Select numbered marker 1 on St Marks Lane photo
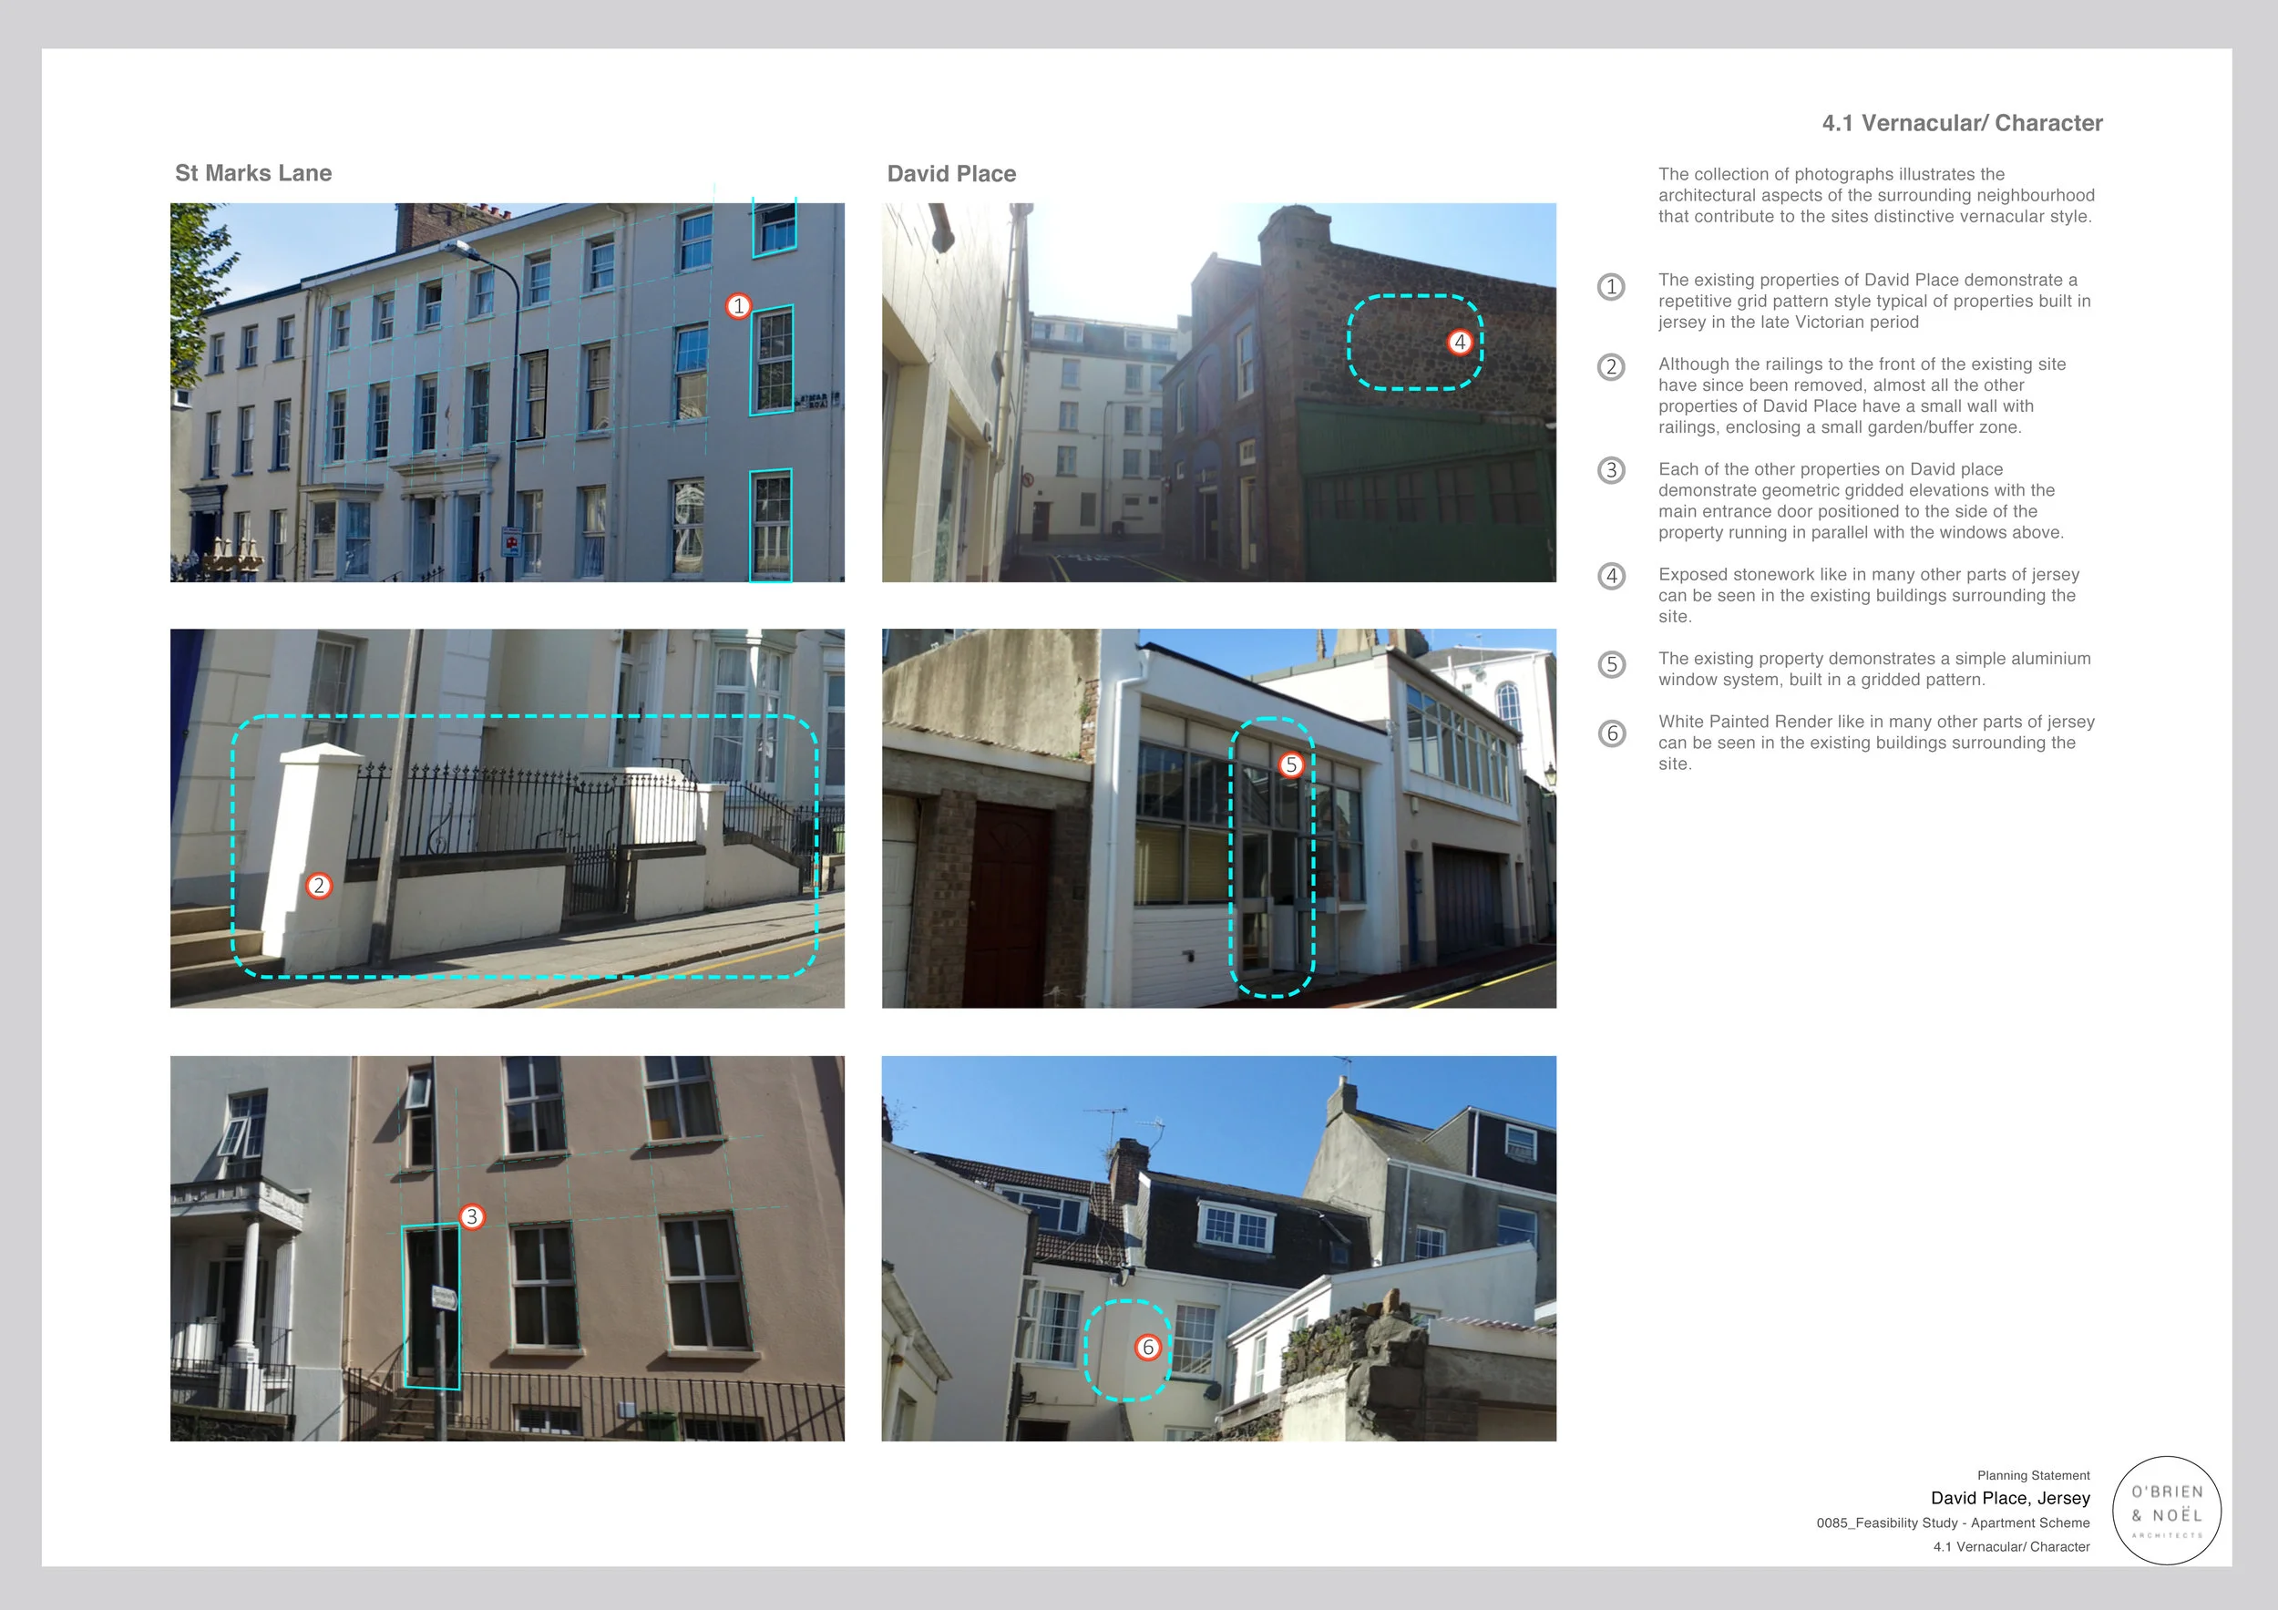 [739, 306]
